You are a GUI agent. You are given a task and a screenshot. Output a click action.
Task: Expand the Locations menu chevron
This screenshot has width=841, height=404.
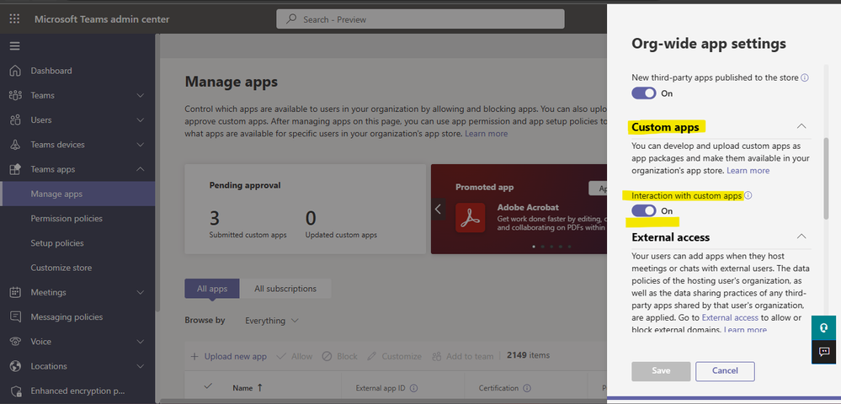click(141, 366)
